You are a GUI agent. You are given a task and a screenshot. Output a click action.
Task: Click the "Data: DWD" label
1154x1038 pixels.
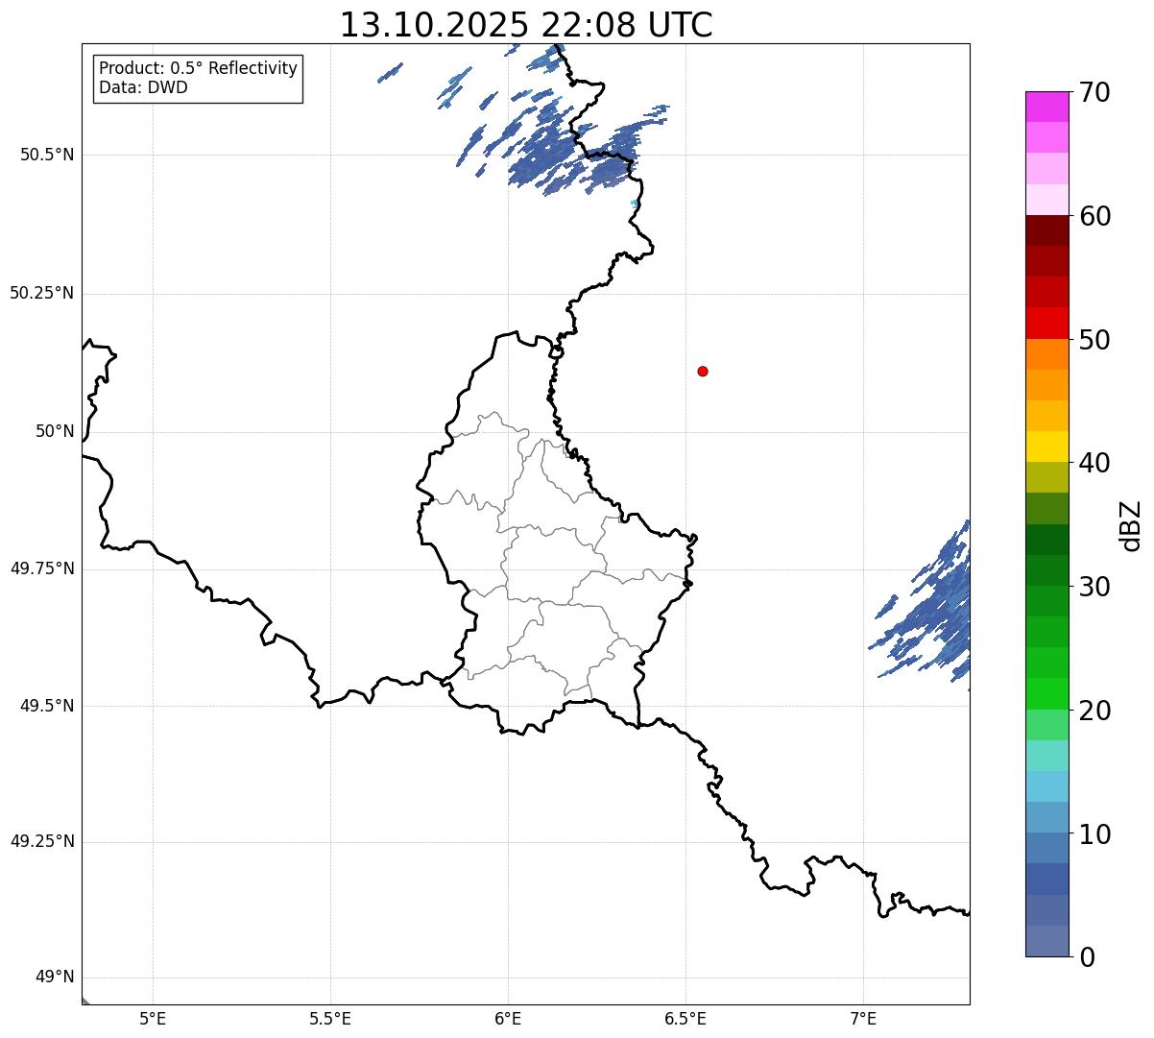[143, 87]
